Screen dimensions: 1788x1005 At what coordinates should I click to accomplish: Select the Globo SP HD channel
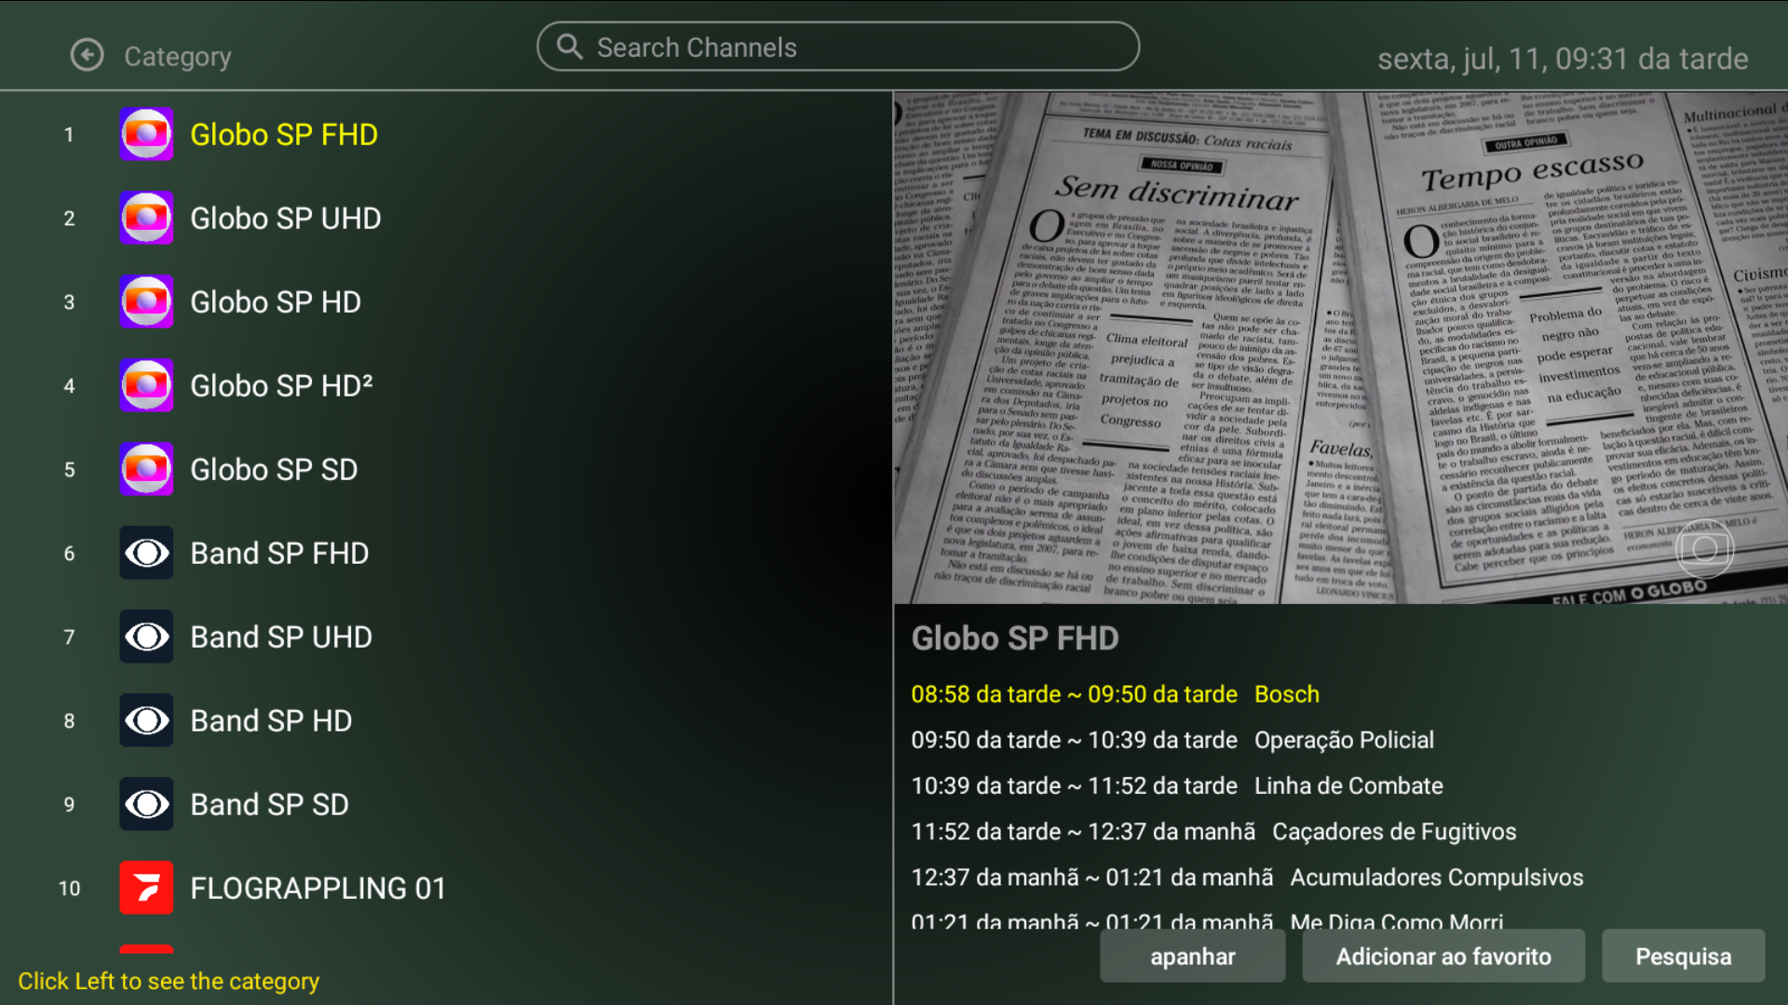click(x=276, y=302)
